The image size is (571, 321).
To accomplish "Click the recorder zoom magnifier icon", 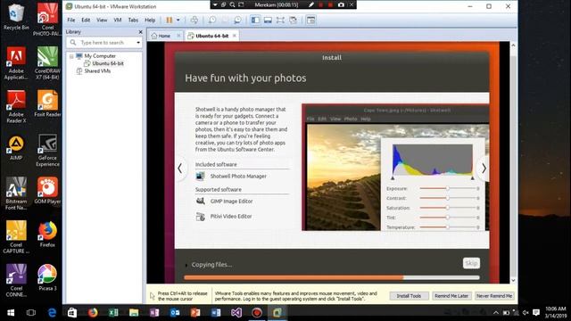I will tap(232, 4).
